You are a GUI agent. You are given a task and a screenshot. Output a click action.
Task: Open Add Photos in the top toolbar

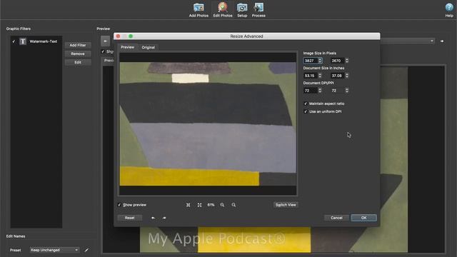199,10
